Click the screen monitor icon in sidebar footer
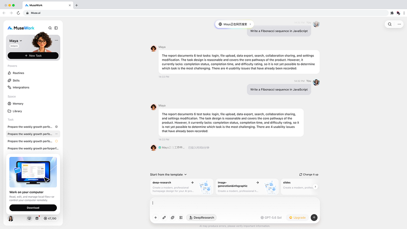This screenshot has width=407, height=229. click(x=29, y=218)
